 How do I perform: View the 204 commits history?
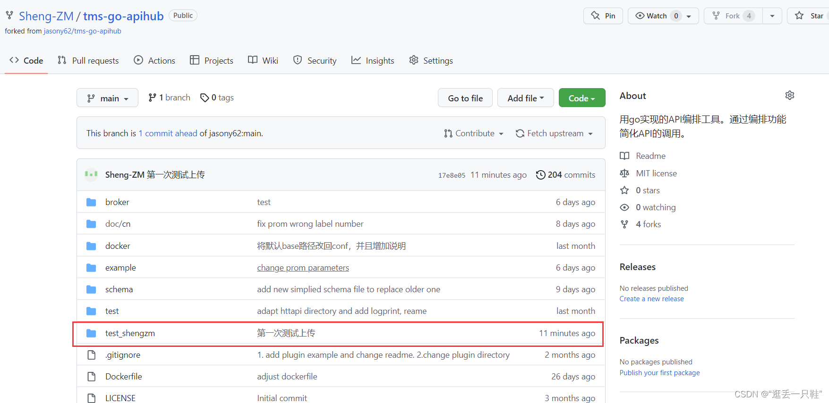pyautogui.click(x=566, y=175)
